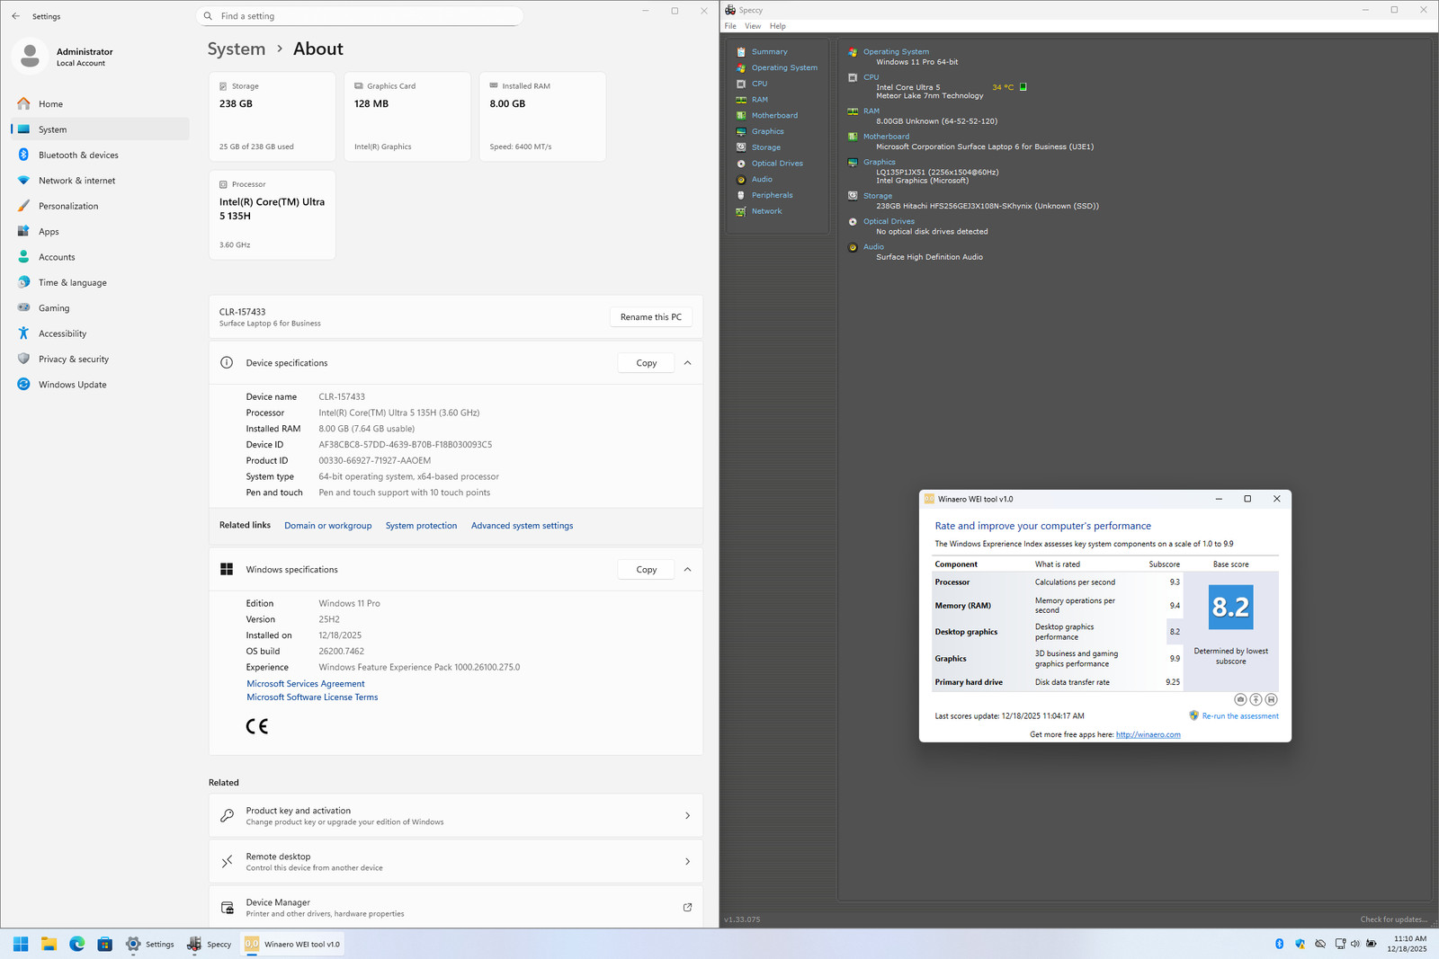Click the Speccy sidebar Network card icon
The image size is (1439, 959).
click(x=741, y=211)
